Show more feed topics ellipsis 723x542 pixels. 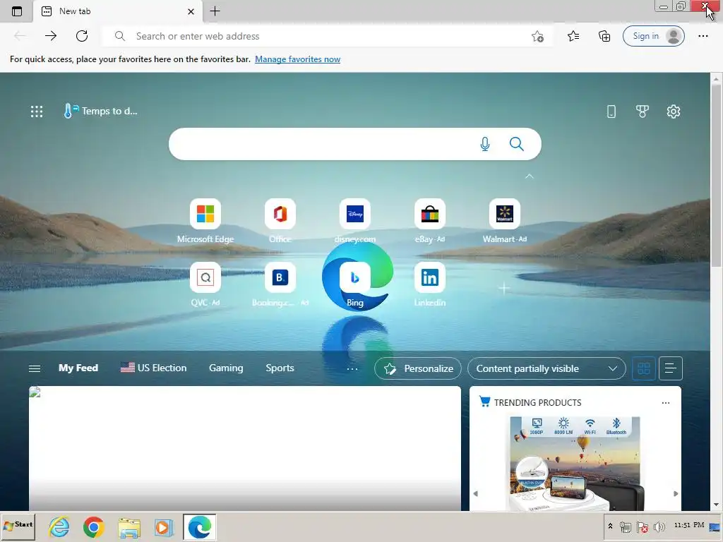tap(352, 368)
